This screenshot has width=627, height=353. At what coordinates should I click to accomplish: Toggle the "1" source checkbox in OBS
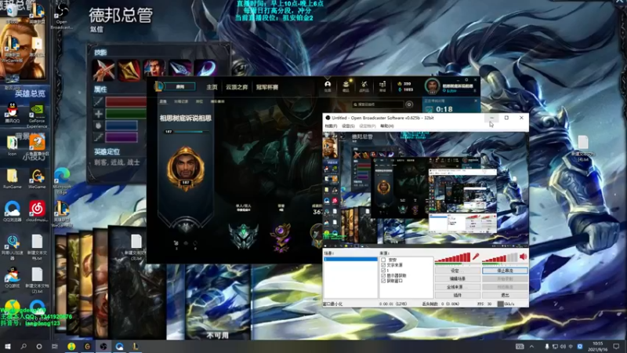383,270
